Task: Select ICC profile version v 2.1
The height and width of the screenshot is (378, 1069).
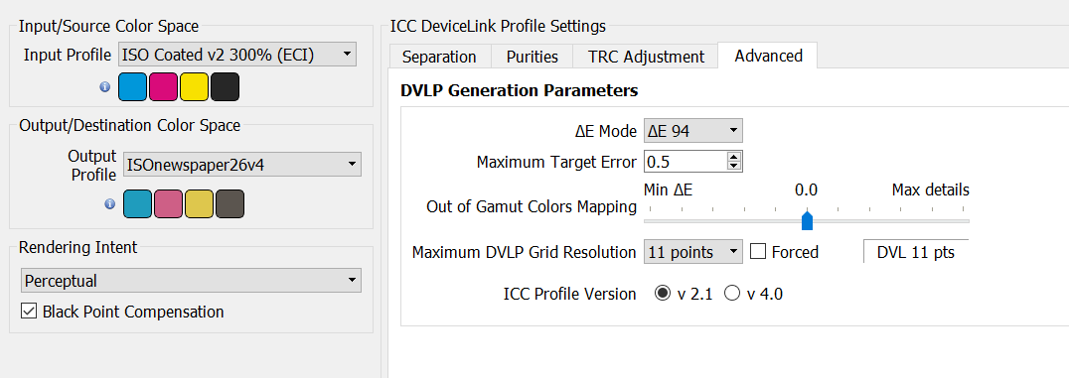Action: point(662,294)
